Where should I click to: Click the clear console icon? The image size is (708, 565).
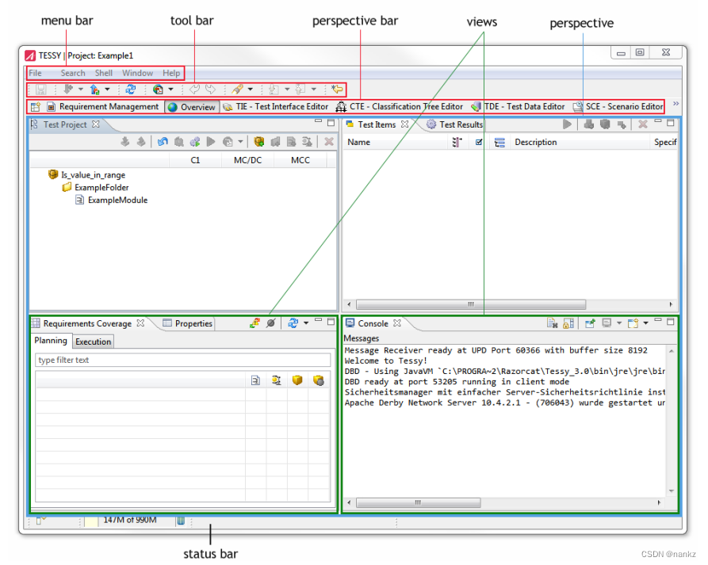[553, 323]
